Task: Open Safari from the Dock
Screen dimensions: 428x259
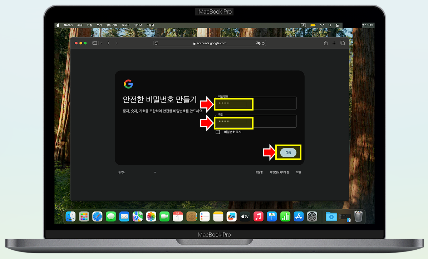Action: click(x=97, y=217)
